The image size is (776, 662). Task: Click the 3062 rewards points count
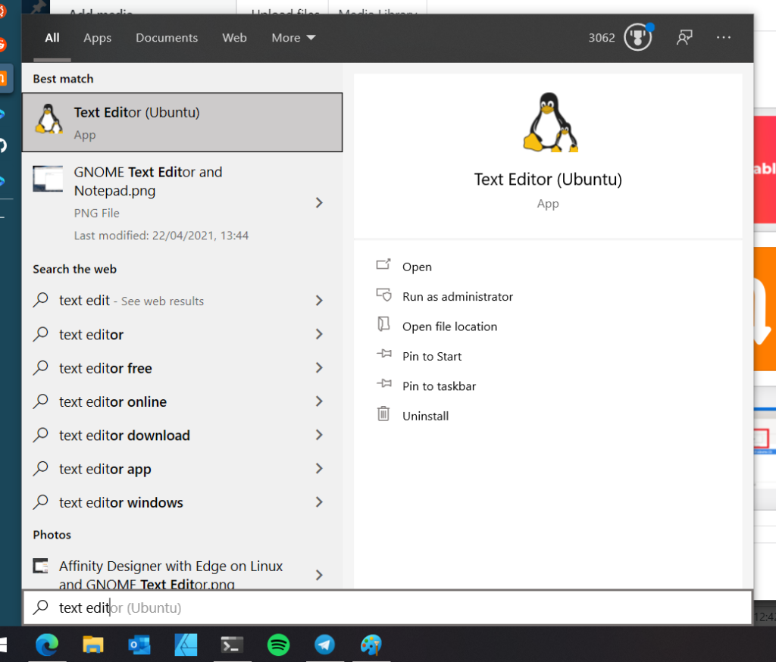[x=601, y=38]
